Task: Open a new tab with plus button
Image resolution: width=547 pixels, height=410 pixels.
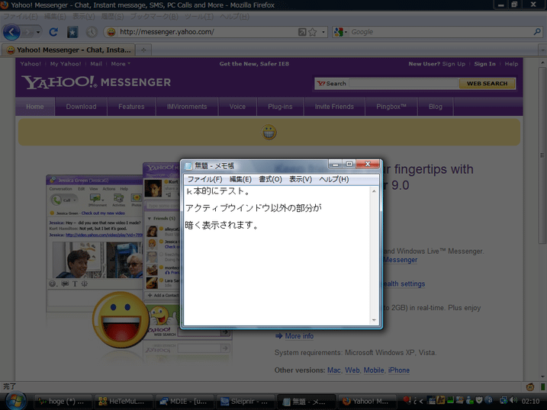Action: coord(143,50)
